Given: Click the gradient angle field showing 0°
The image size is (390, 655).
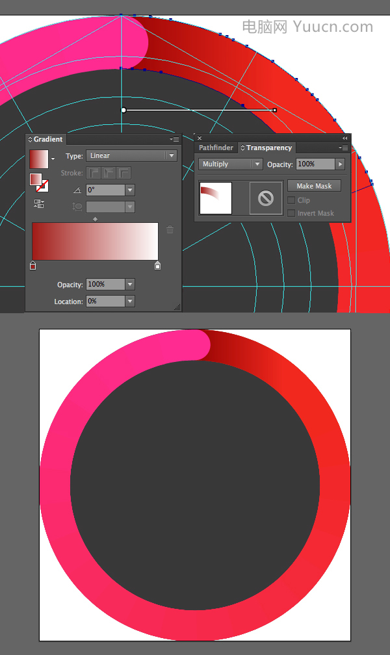Looking at the screenshot, I should (105, 190).
